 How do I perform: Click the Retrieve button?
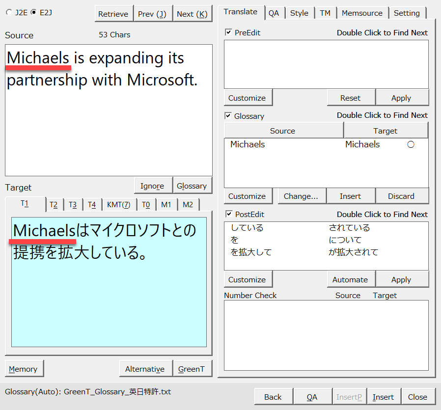[113, 14]
